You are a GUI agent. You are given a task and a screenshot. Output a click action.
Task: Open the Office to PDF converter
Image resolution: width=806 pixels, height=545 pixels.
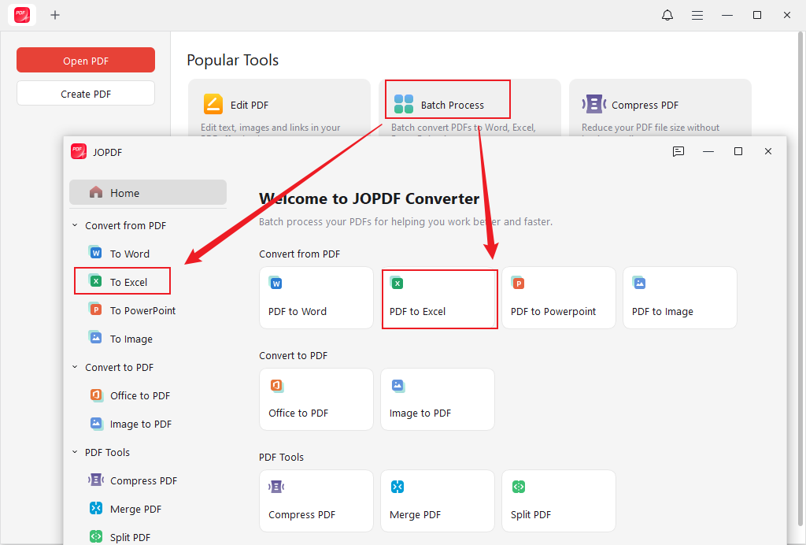point(316,399)
